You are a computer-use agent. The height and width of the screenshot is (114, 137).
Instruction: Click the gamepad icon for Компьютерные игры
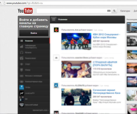pyautogui.click(x=22, y=82)
